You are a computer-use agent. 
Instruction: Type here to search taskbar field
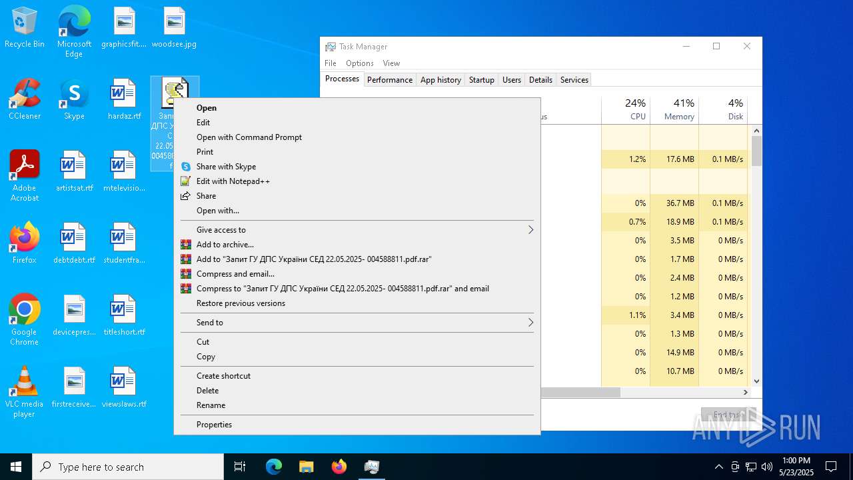pyautogui.click(x=128, y=467)
